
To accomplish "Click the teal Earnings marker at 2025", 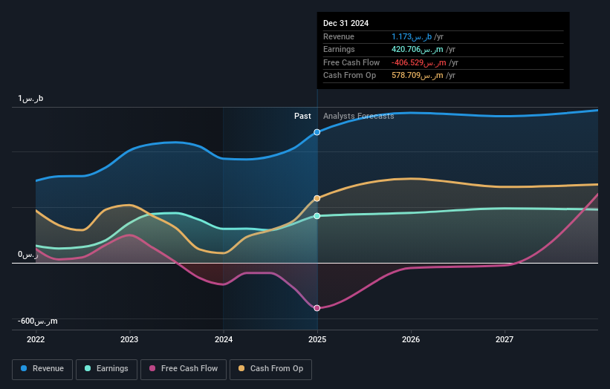I will tap(317, 216).
